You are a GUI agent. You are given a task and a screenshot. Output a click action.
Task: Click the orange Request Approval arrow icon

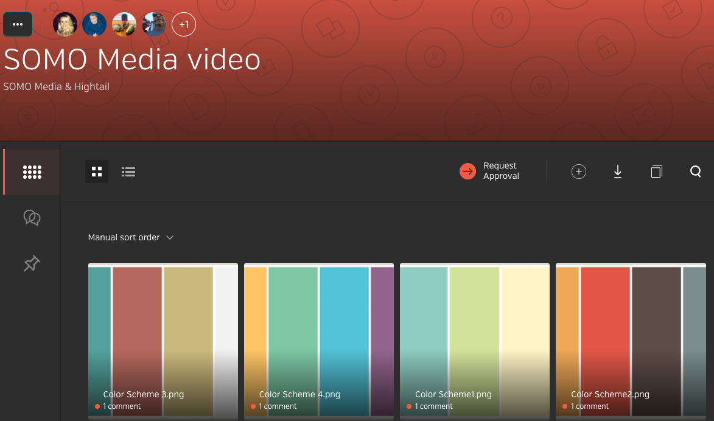[467, 171]
